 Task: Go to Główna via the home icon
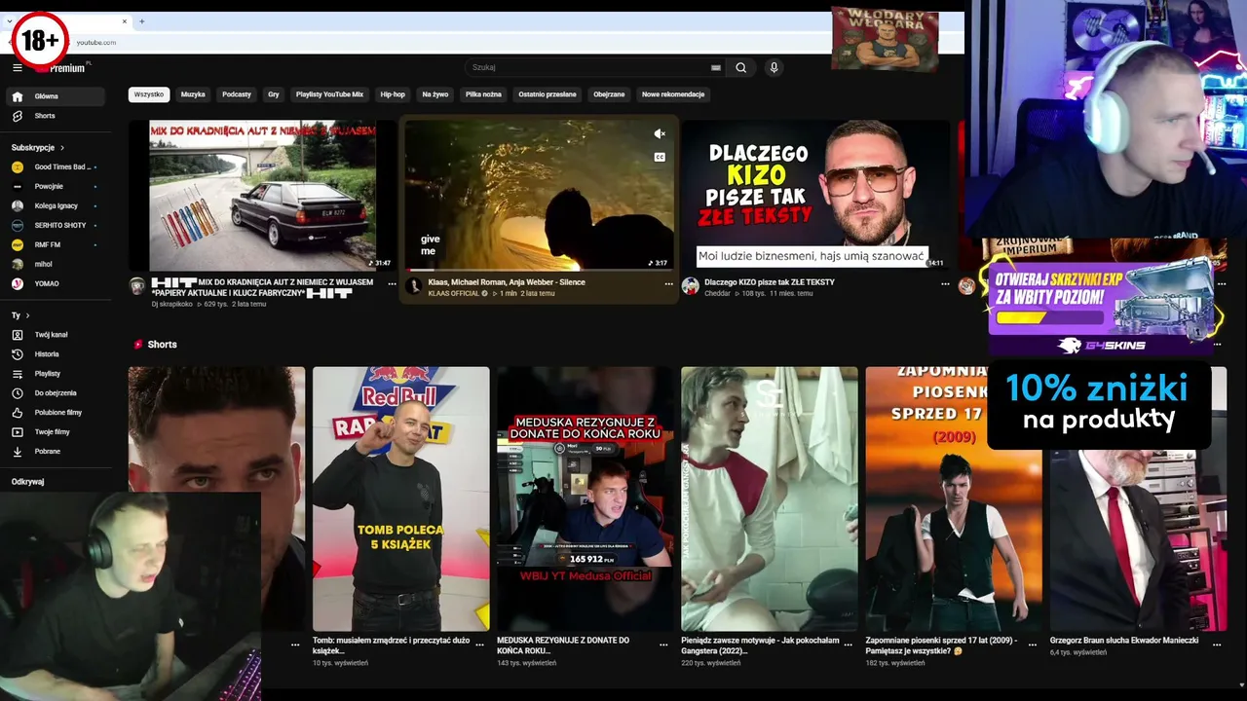17,96
